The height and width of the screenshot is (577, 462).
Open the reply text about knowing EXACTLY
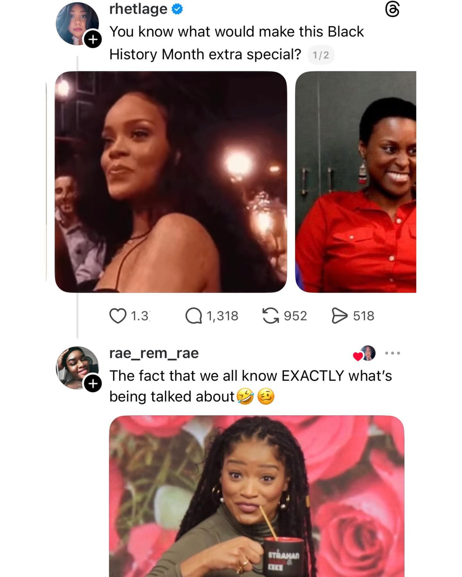250,386
